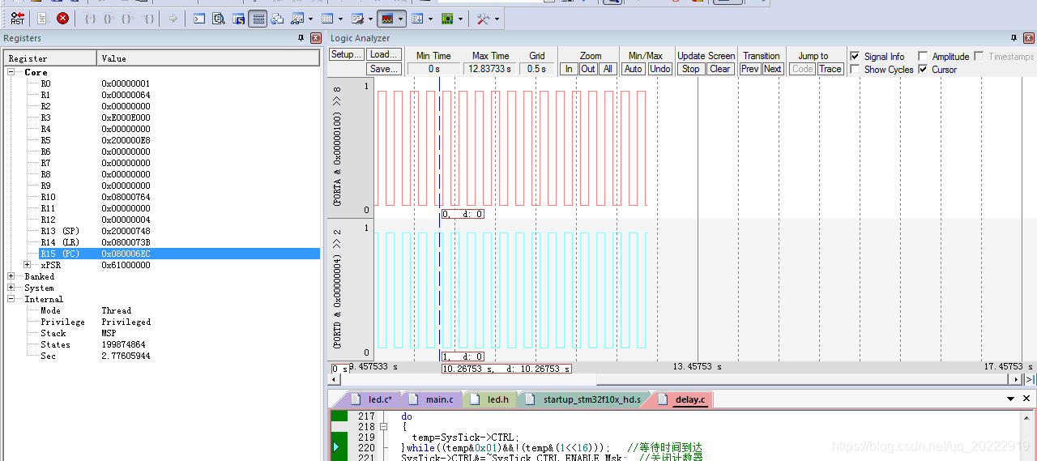Open the System Viewer dropdown arrow
The image size is (1037, 461).
460,19
